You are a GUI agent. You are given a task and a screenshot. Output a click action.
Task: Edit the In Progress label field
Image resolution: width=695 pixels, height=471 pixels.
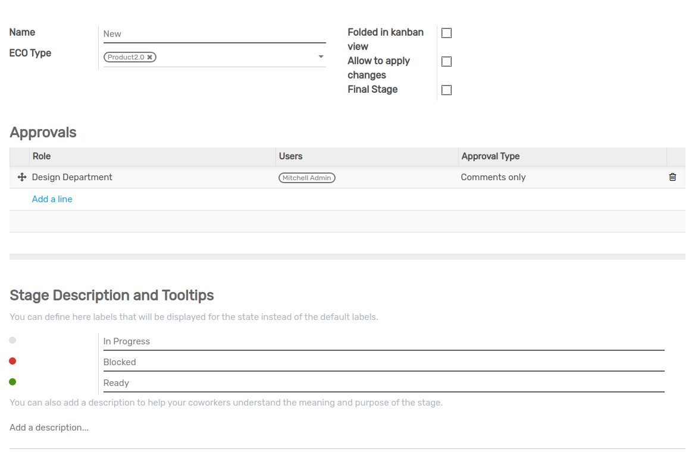click(384, 341)
